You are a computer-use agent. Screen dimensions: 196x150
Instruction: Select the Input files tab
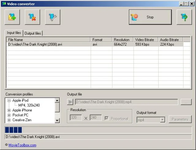14,33
